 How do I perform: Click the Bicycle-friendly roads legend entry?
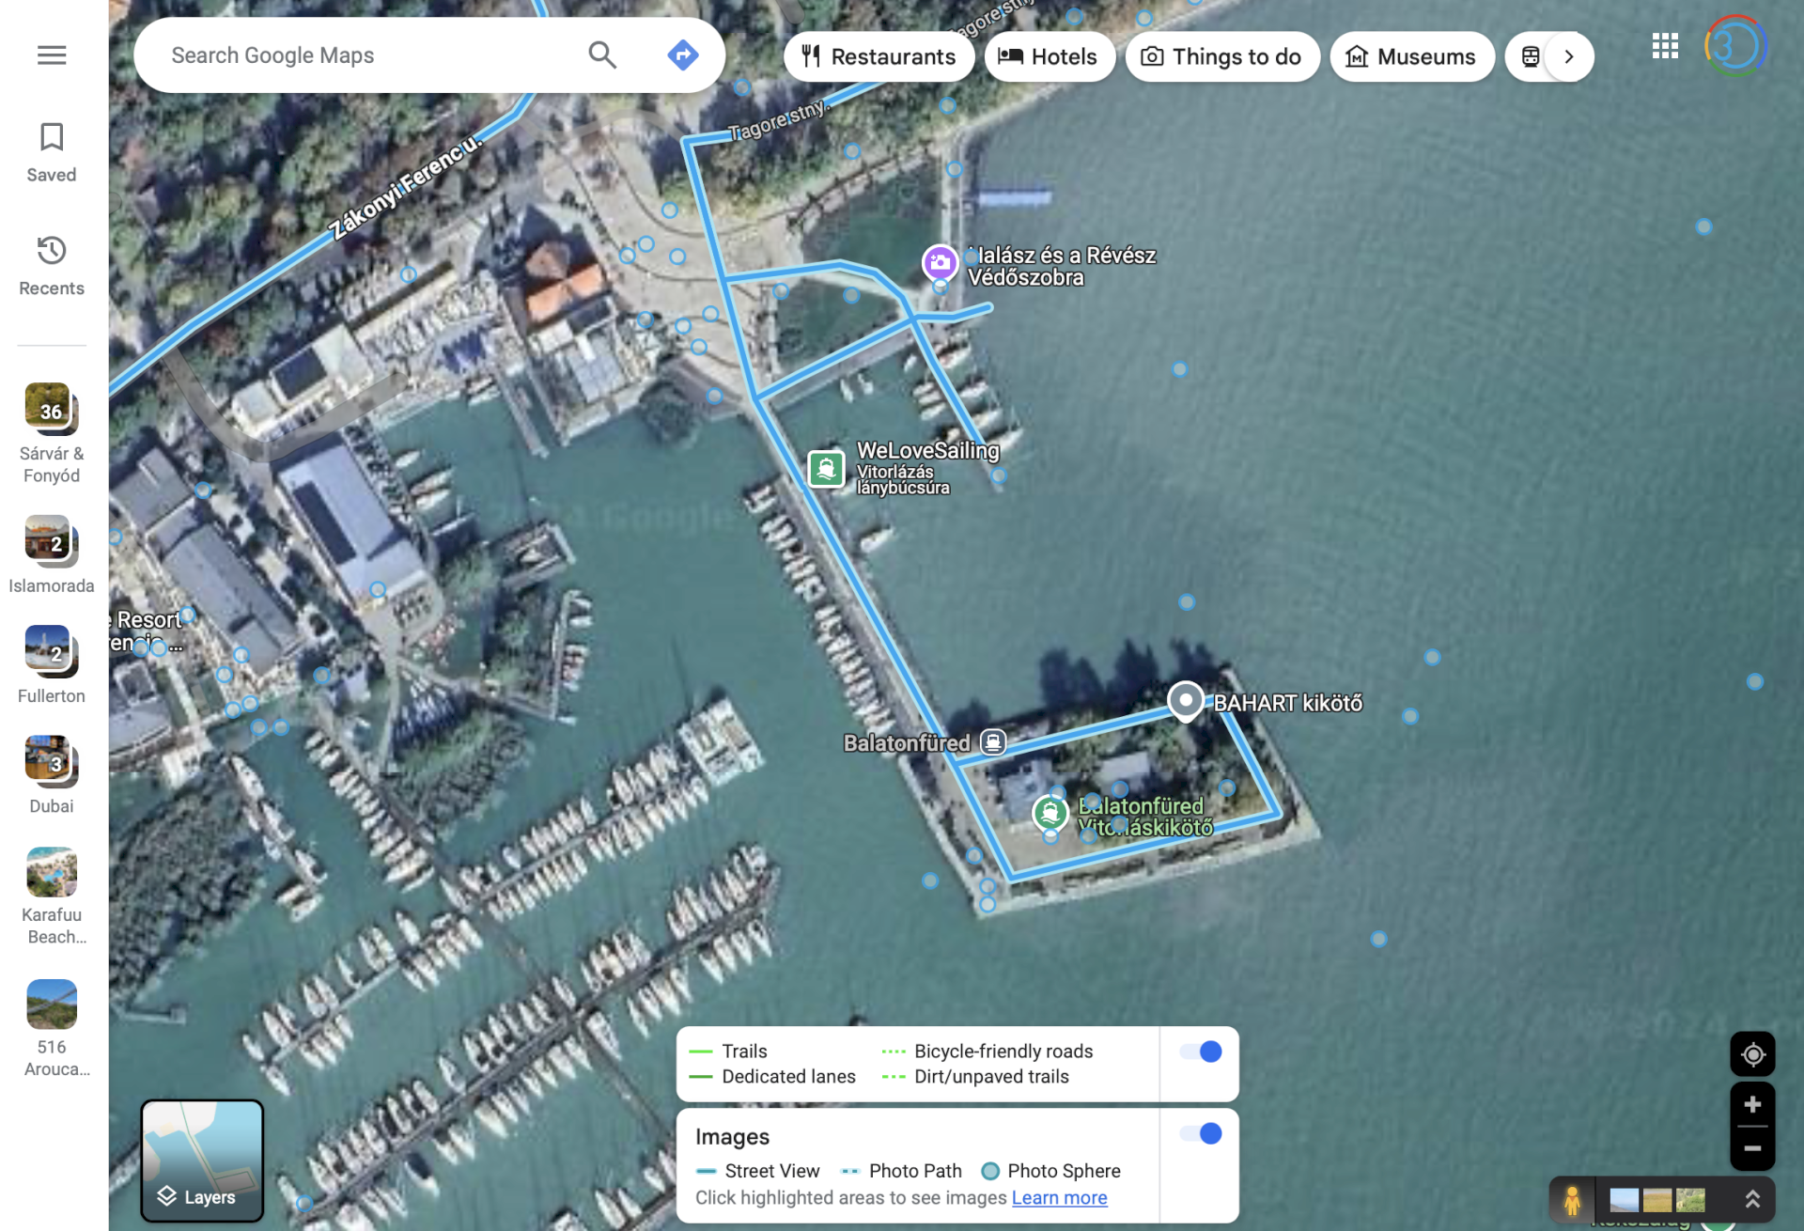coord(988,1052)
